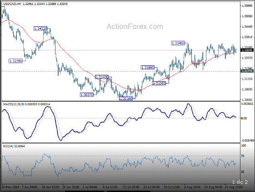Viewport: 255px width, 192px height.
Task: Click the 1.30695 price axis value
Action: click(x=247, y=89)
